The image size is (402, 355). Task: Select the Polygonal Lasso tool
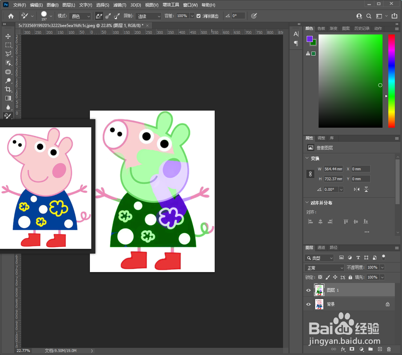8,54
